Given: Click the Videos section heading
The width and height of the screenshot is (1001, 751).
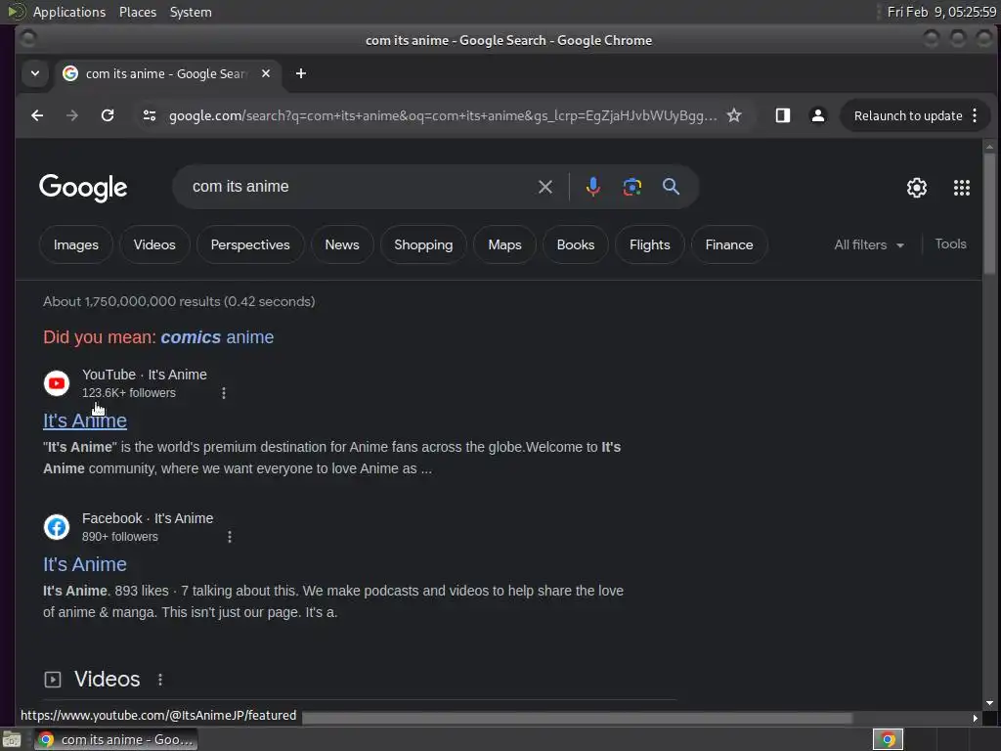Looking at the screenshot, I should (x=108, y=679).
